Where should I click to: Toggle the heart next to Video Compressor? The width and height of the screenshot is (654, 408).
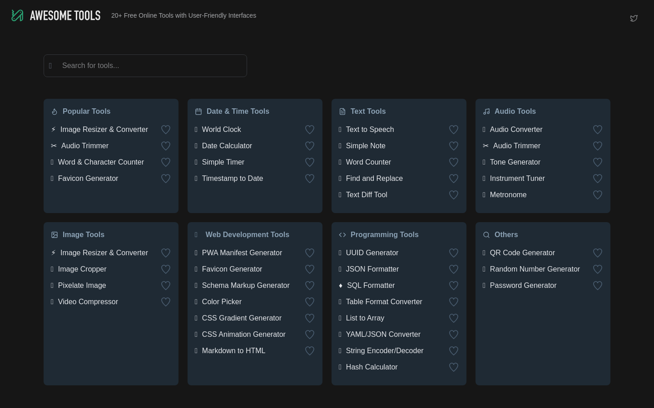[166, 302]
